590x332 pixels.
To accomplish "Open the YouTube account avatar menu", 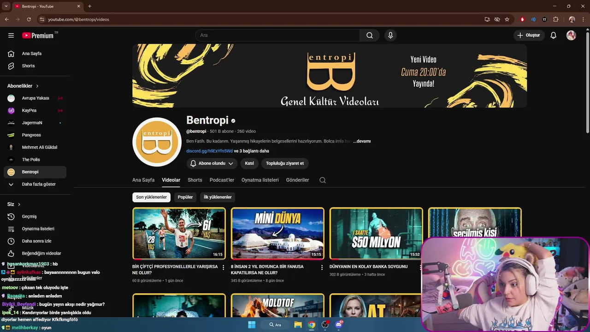I will (571, 36).
